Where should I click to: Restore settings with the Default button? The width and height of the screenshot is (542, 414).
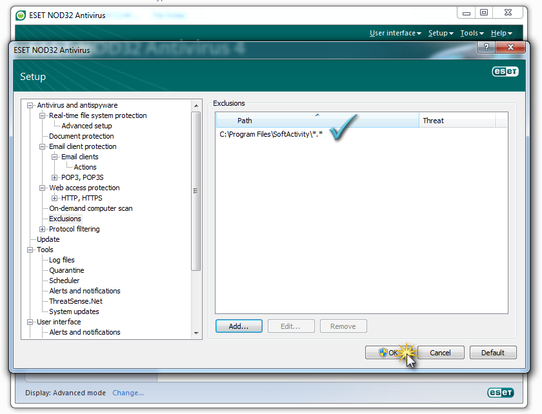click(x=493, y=353)
